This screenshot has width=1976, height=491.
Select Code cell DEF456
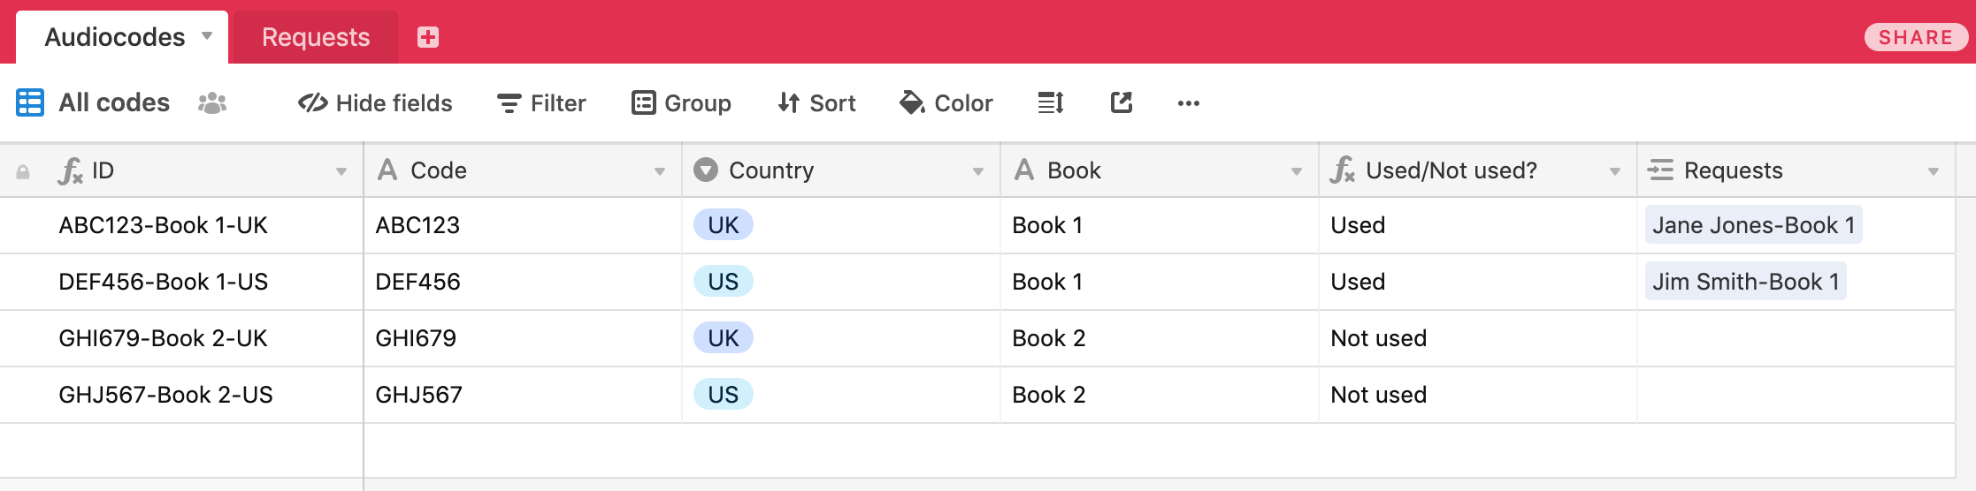click(x=523, y=282)
